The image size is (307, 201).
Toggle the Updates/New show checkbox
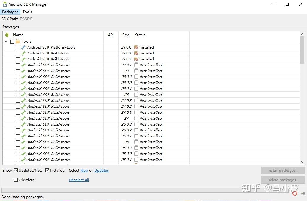click(x=16, y=171)
